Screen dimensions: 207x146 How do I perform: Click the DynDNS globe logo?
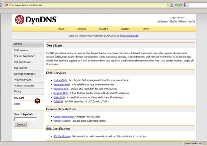[20, 20]
